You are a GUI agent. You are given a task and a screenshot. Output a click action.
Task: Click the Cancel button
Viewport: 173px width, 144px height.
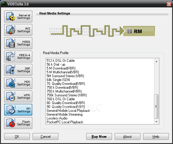pyautogui.click(x=45, y=137)
